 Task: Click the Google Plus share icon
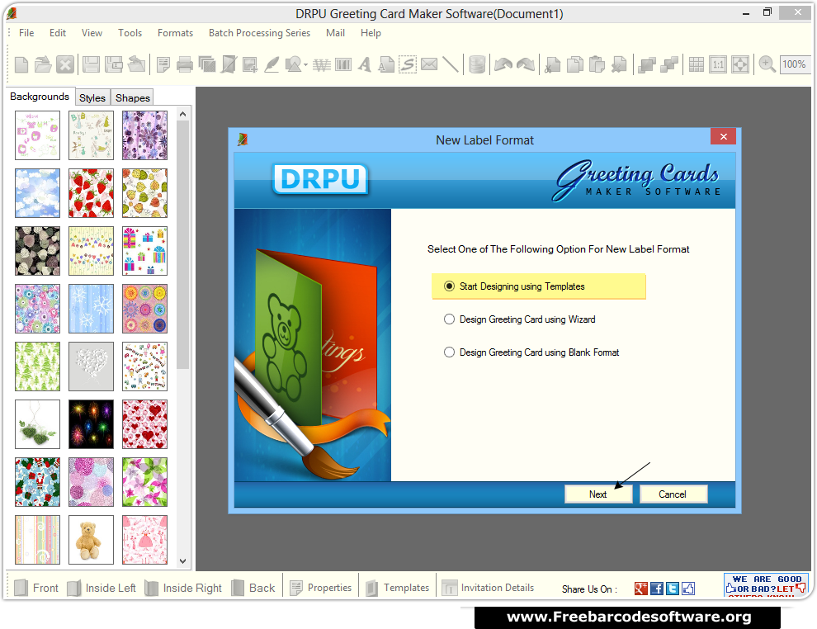coord(641,589)
